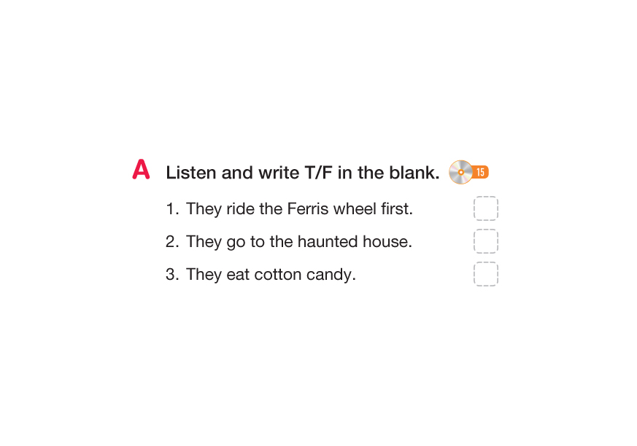The image size is (637, 446).
Task: Click the red section letter A
Action: tap(141, 170)
